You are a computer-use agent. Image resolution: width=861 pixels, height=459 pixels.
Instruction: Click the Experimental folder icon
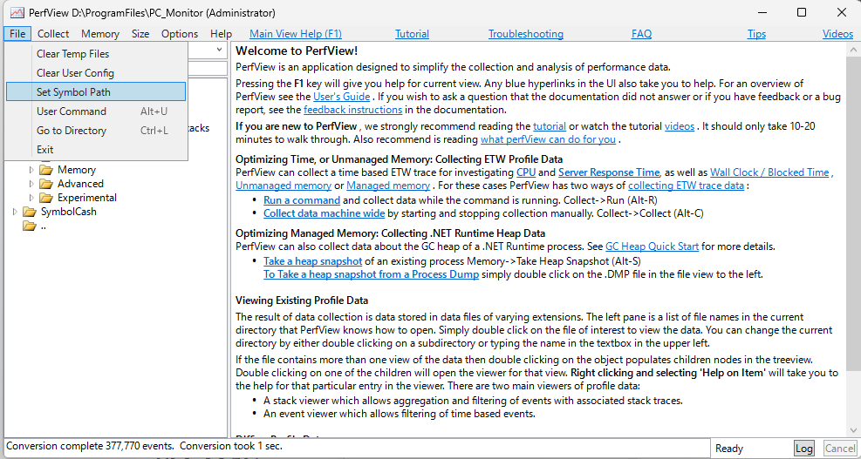46,198
